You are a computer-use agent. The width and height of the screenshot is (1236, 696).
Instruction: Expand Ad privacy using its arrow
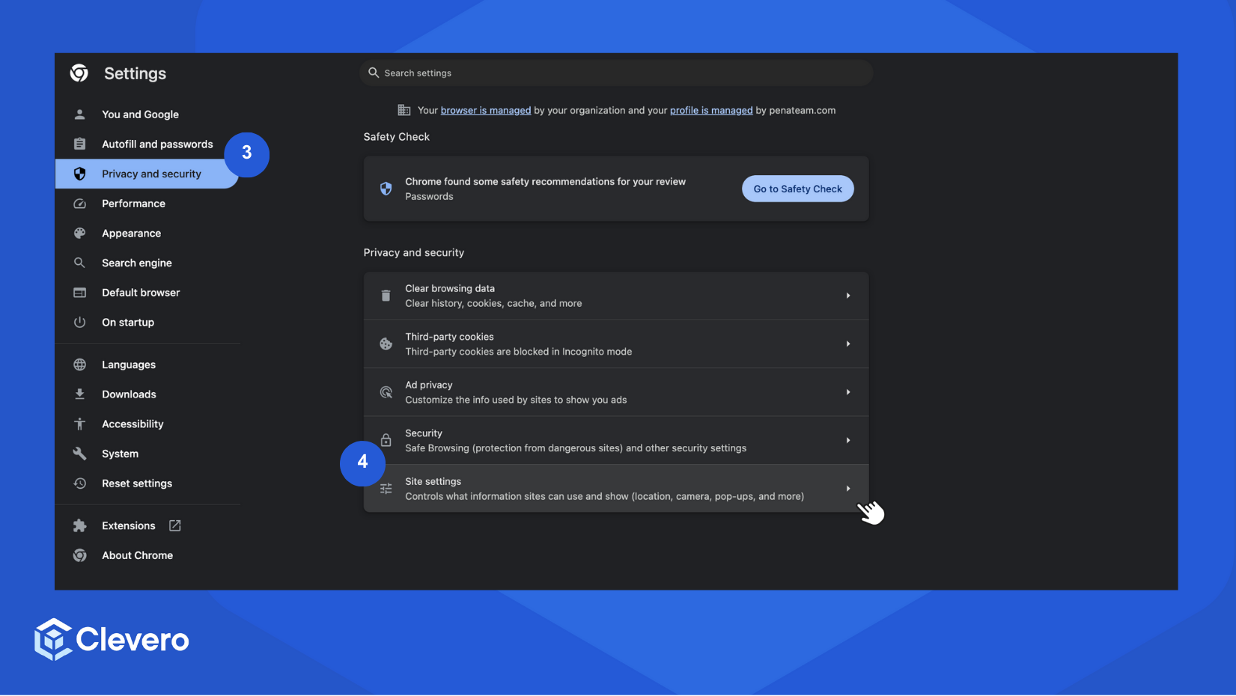[848, 392]
